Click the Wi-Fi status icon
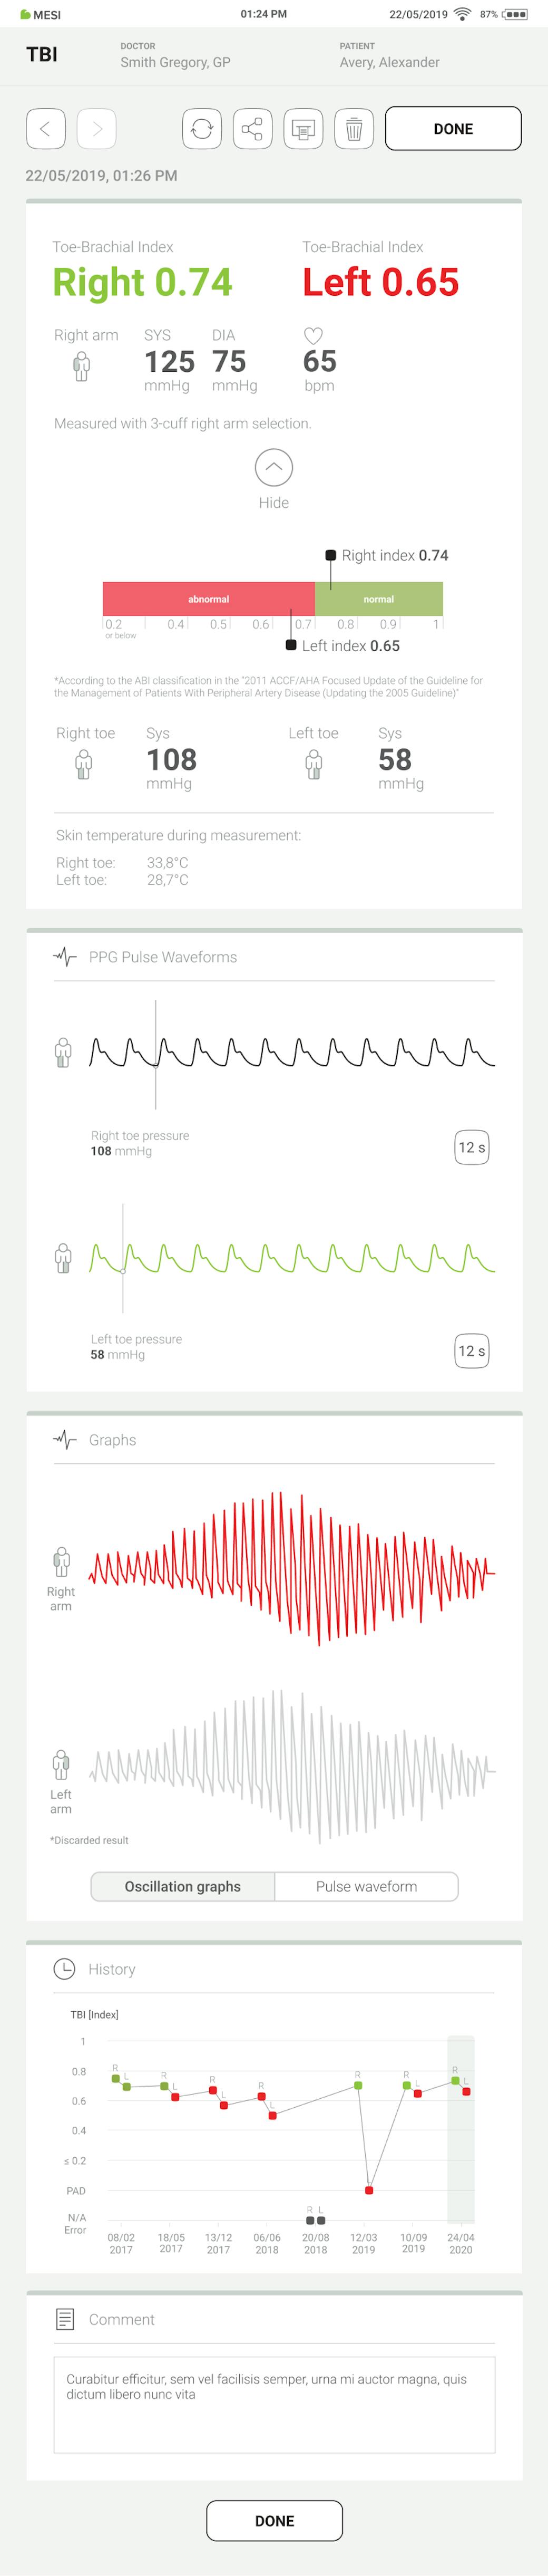 point(461,14)
